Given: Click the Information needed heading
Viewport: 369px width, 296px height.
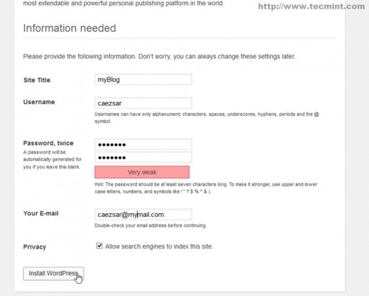Looking at the screenshot, I should 70,28.
